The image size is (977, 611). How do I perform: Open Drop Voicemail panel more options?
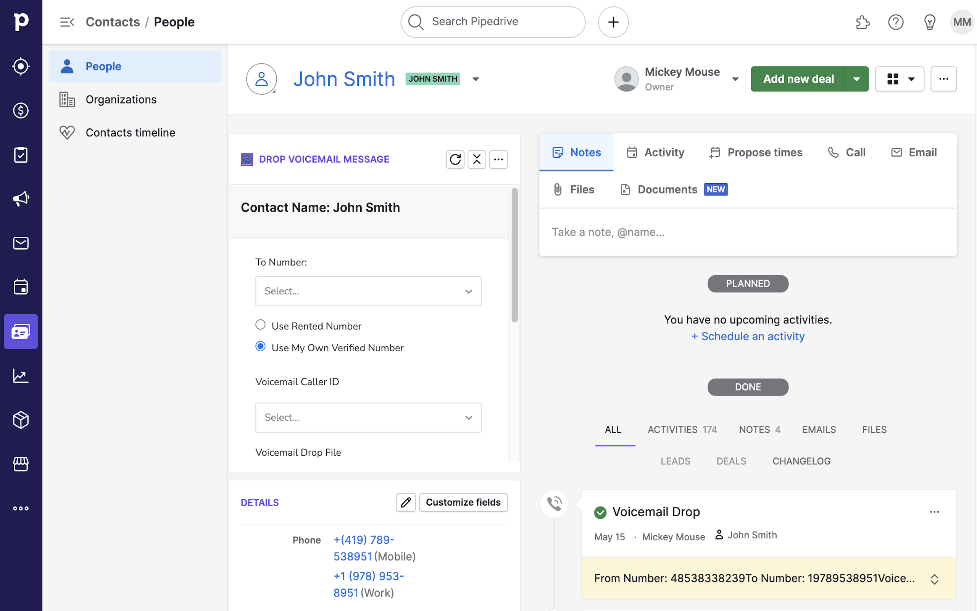(x=498, y=159)
